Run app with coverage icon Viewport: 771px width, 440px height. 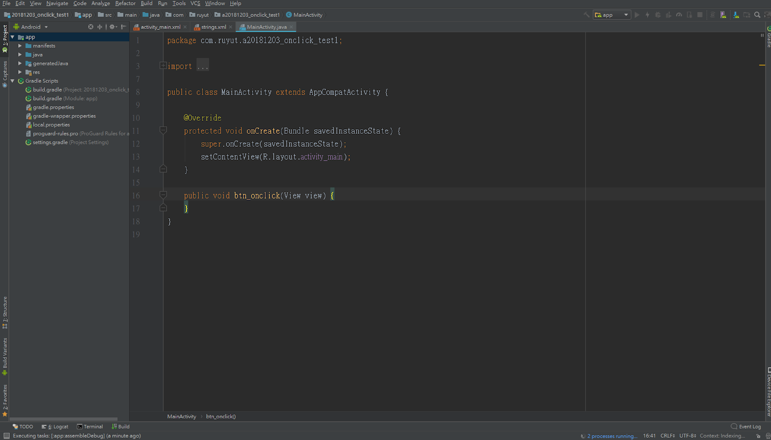[668, 15]
